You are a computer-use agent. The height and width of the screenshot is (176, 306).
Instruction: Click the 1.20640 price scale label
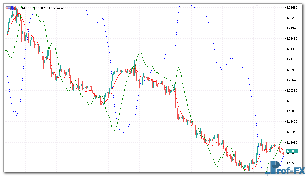292,80
